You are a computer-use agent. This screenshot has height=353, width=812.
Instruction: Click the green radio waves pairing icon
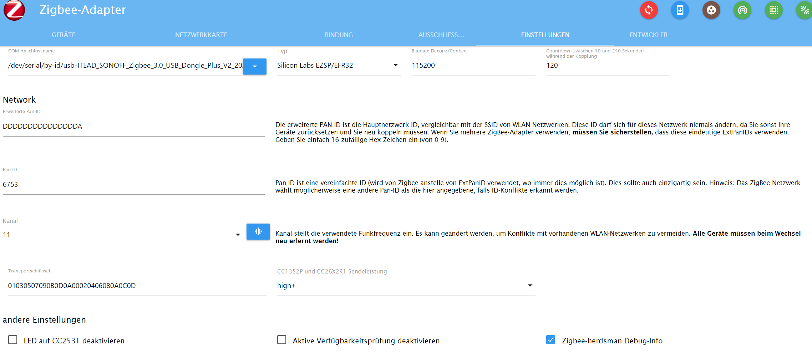tap(742, 10)
